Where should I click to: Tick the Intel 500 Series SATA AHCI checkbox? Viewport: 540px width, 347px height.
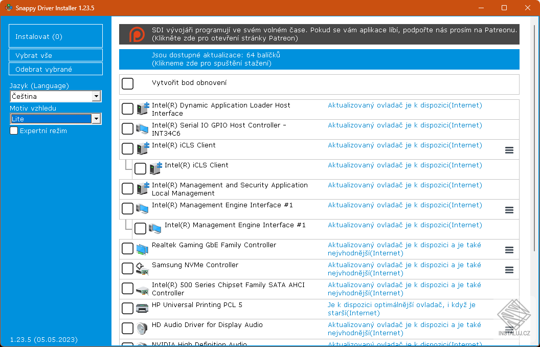127,289
